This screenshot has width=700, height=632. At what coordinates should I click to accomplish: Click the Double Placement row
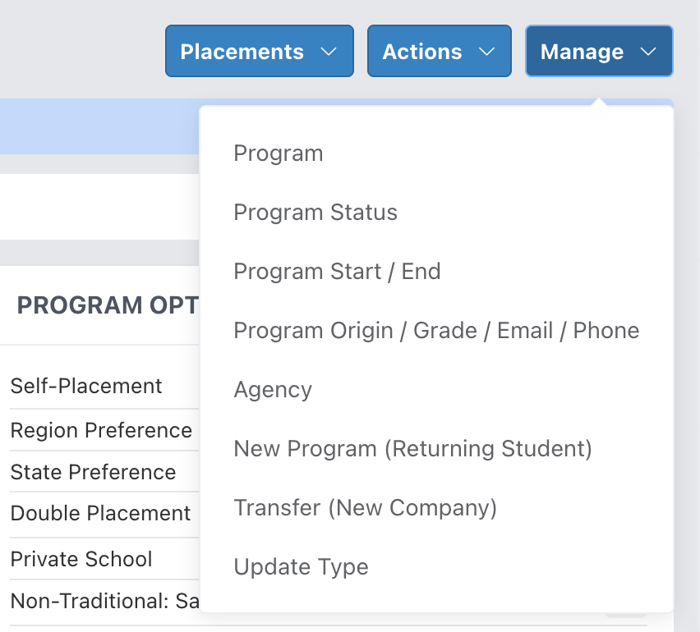(x=100, y=514)
